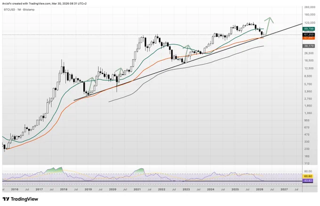Image resolution: width=320 pixels, height=206 pixels.
Task: Click the 2024 label on time axis
Action: [x=211, y=190]
